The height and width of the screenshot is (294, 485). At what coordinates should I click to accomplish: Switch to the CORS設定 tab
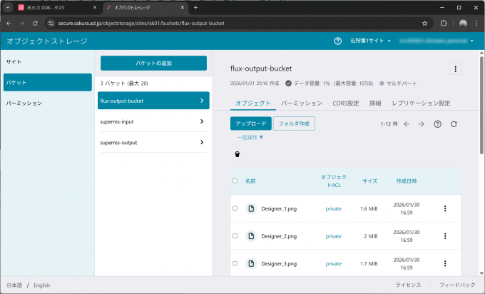point(345,103)
